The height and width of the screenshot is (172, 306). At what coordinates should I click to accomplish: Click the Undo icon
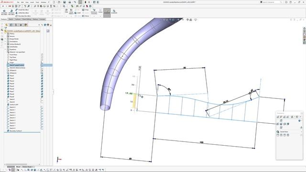[75, 2]
